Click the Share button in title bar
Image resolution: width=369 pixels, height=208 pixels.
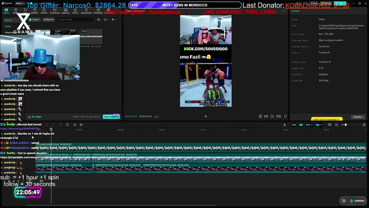coord(327,3)
